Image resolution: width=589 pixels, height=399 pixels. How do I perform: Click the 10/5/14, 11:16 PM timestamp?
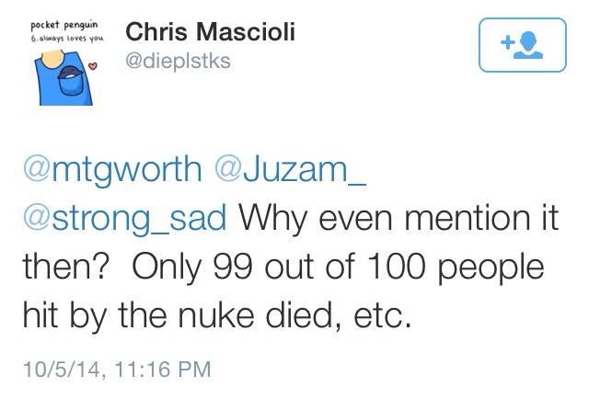(x=117, y=370)
